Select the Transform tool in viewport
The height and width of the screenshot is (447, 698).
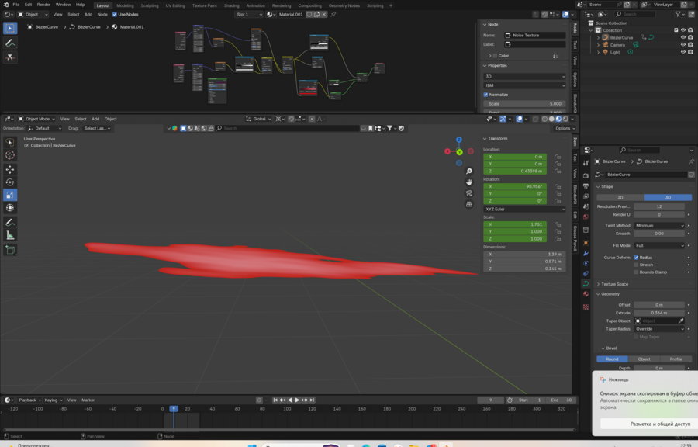coord(10,208)
